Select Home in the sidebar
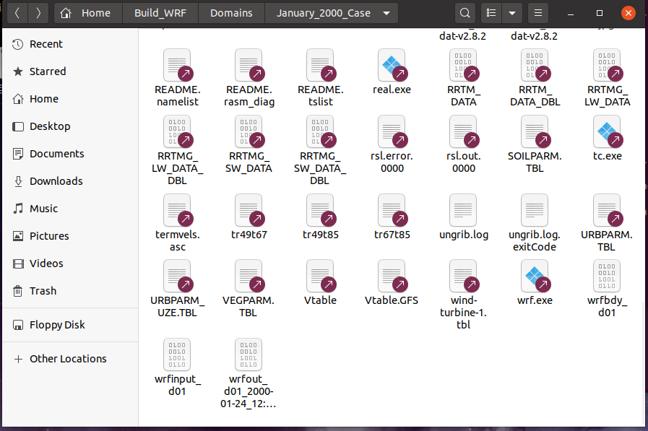This screenshot has height=431, width=648. (70, 99)
